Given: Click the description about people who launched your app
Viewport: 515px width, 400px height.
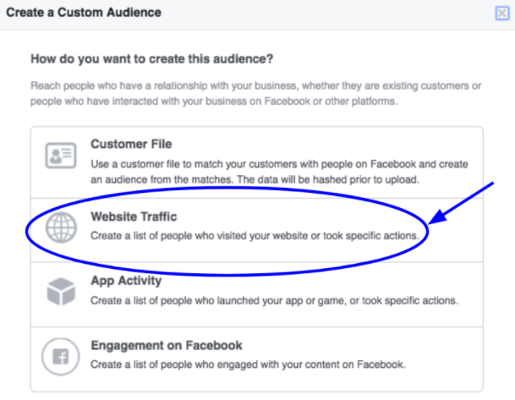Looking at the screenshot, I should pyautogui.click(x=275, y=300).
